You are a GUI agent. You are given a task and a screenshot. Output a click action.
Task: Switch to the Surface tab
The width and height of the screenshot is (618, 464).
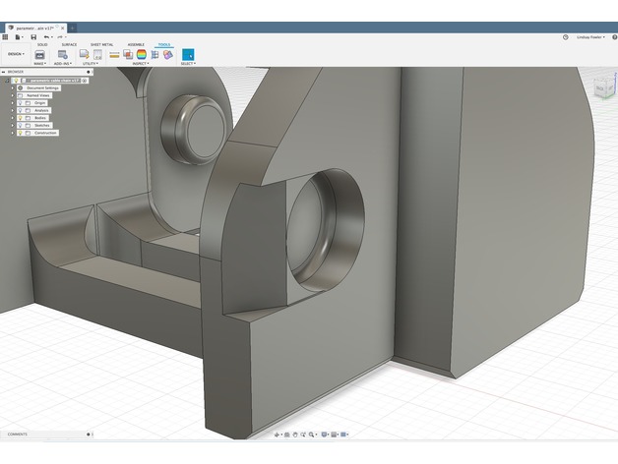(x=69, y=44)
